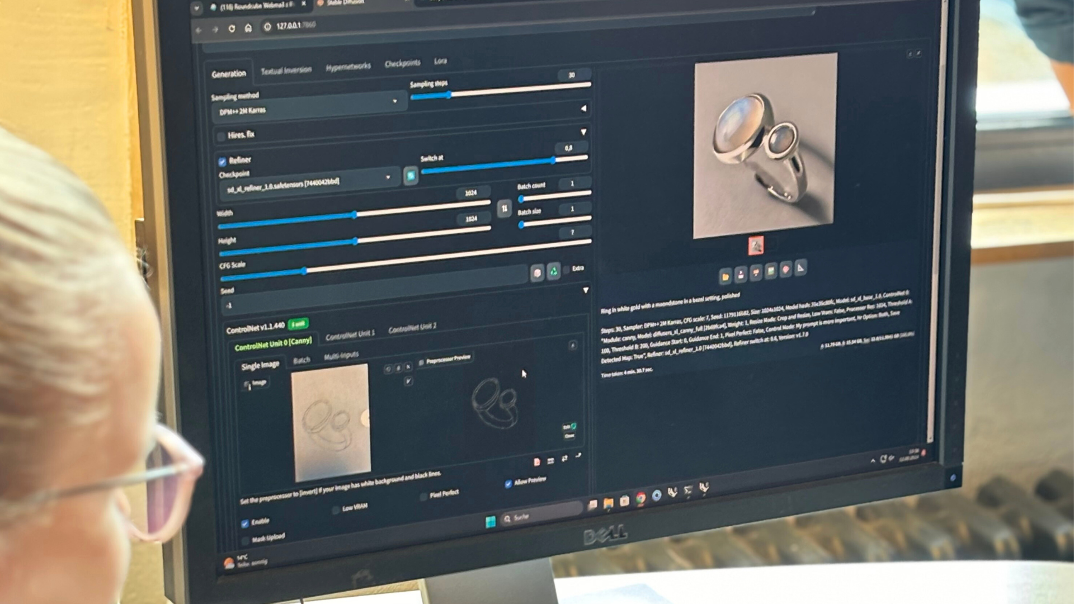Viewport: 1074px width, 604px height.
Task: Open the browser tab list dropdown
Action: pyautogui.click(x=196, y=8)
